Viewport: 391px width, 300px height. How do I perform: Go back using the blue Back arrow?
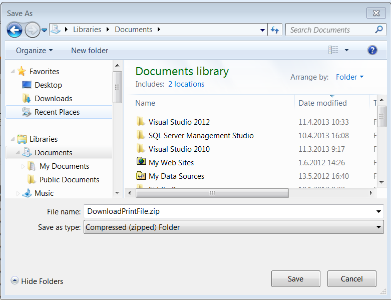point(15,30)
